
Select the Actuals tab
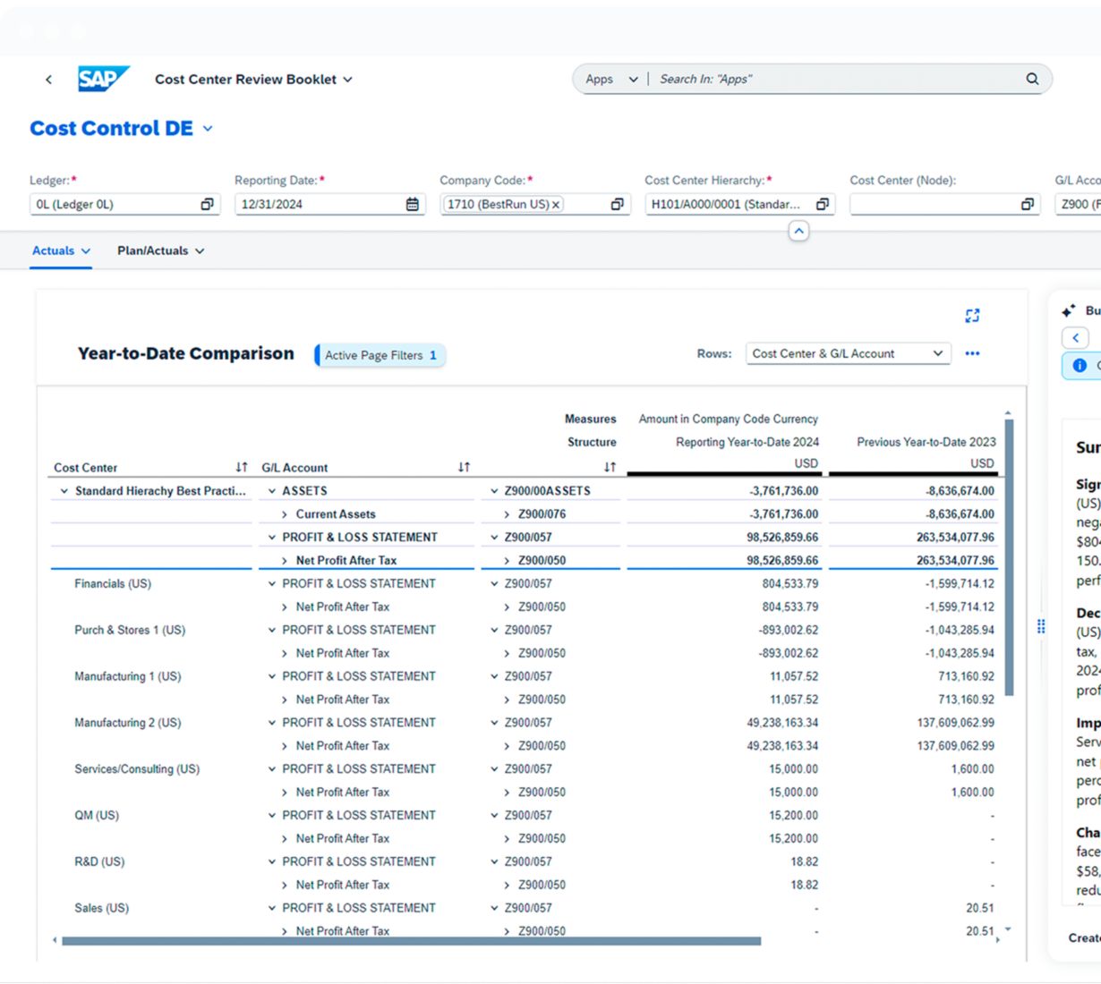[61, 250]
